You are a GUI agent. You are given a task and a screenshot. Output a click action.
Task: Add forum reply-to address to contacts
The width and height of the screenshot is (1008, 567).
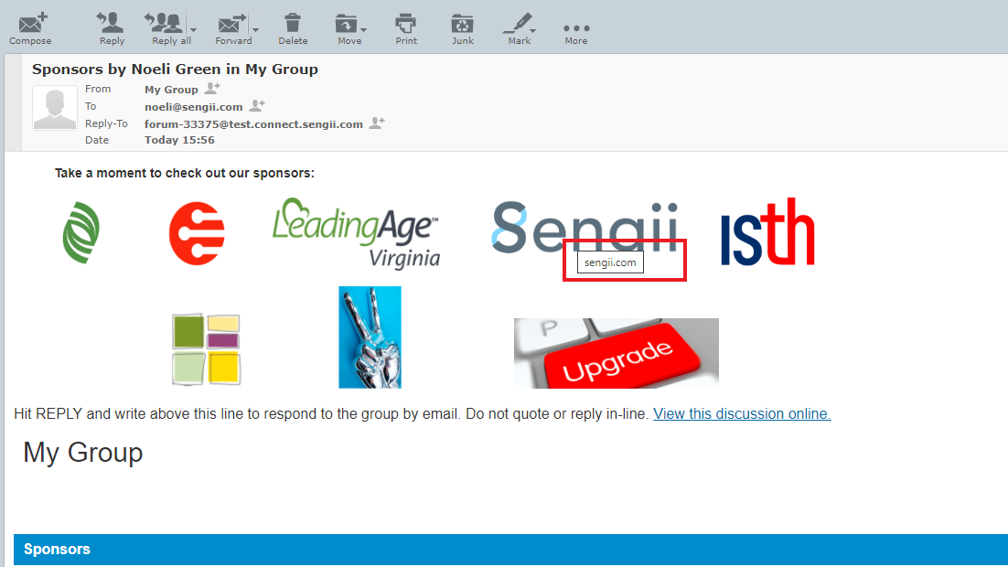coord(378,123)
